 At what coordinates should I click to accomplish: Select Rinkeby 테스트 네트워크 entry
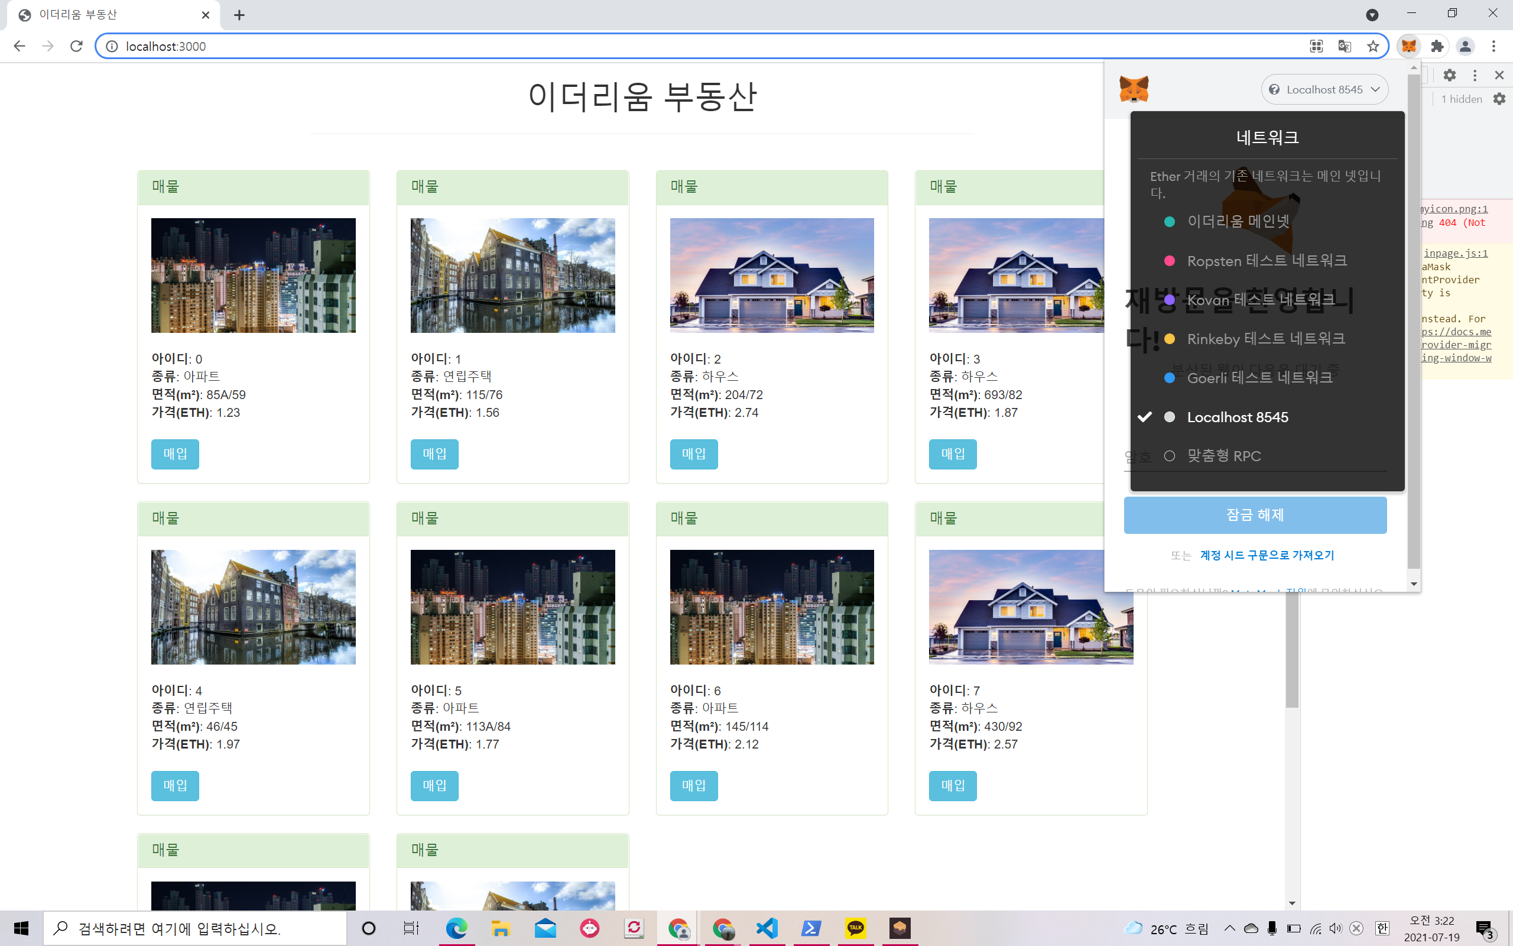1265,339
